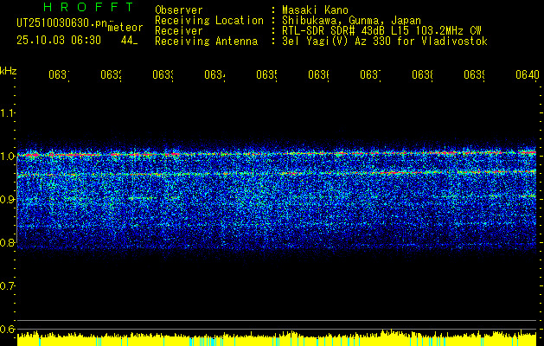Click the observer name Masaki Kano
The image size is (544, 346).
[316, 10]
